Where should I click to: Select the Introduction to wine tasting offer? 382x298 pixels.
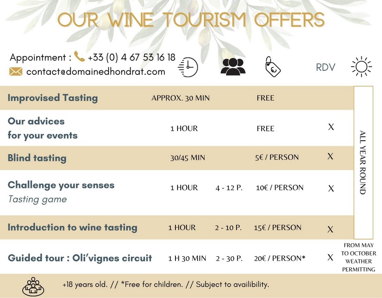coord(72,227)
